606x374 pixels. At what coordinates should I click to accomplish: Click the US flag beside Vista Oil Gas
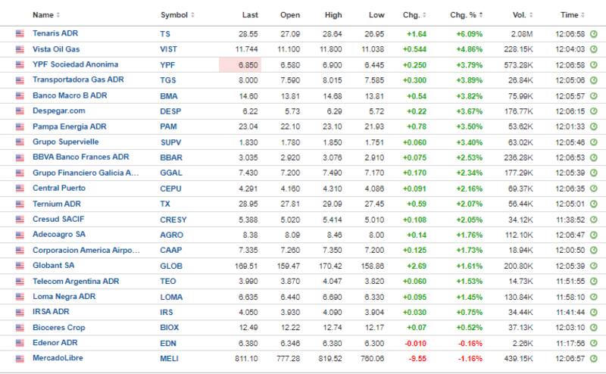tap(20, 49)
